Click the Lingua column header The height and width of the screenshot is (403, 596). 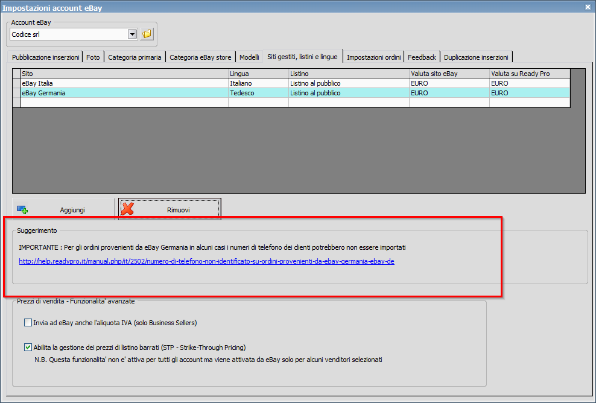(x=258, y=74)
